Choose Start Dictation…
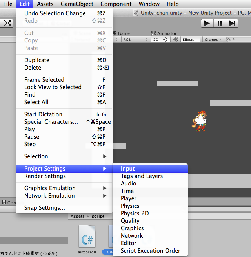Viewport: 251px width, 257px height. coord(64,114)
